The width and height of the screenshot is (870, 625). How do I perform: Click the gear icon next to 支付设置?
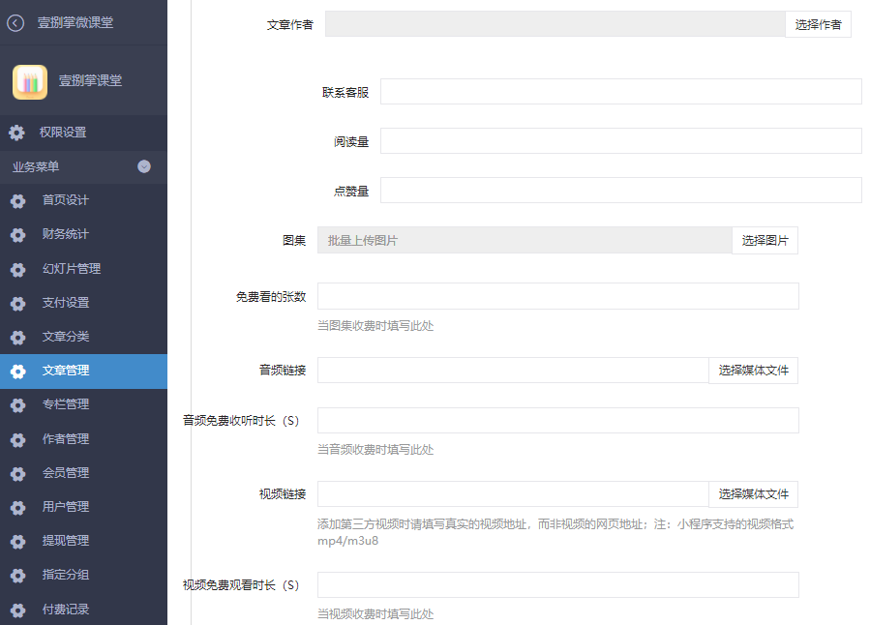17,304
